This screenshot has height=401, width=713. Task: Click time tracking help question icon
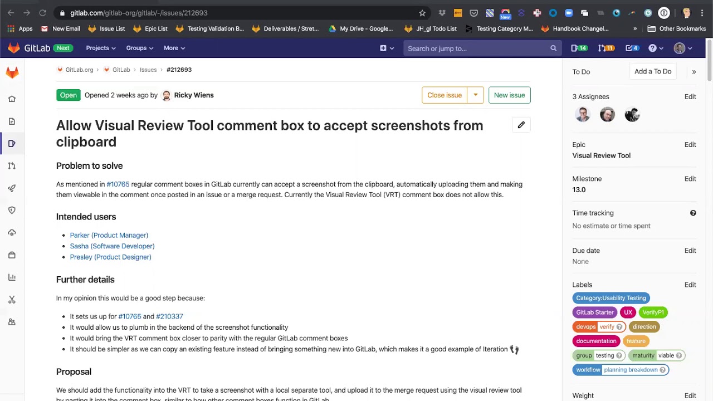tap(693, 213)
